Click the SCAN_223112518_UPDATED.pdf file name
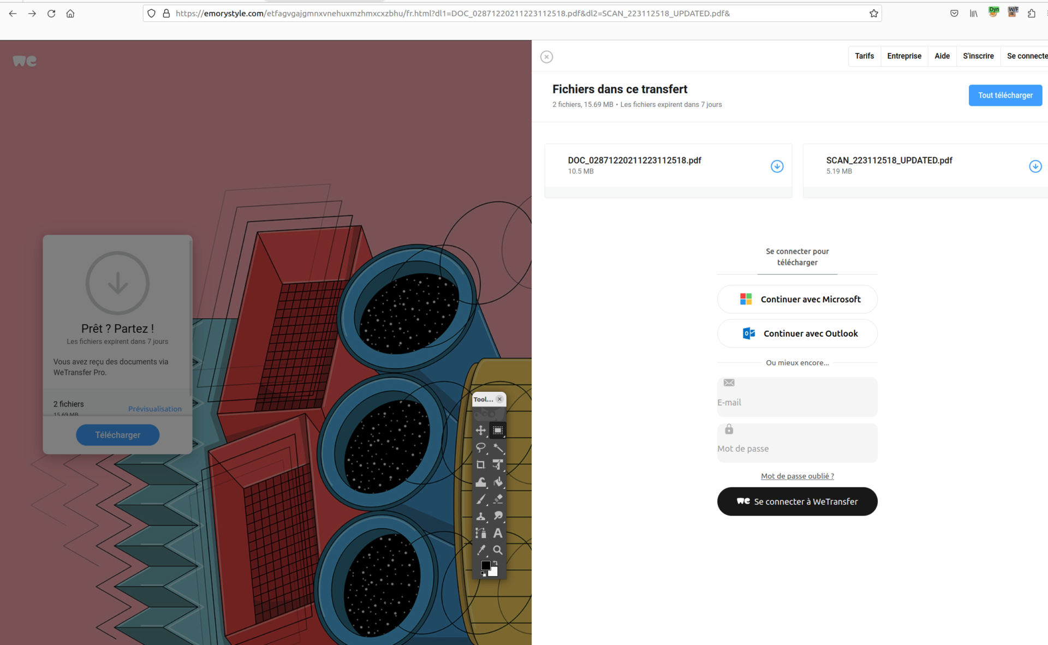 (x=889, y=160)
